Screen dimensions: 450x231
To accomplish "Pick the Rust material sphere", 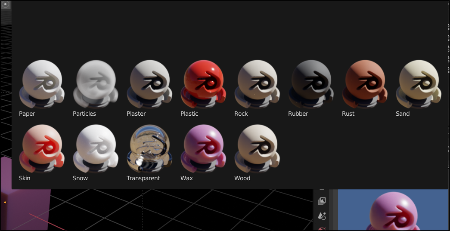I will pyautogui.click(x=365, y=84).
